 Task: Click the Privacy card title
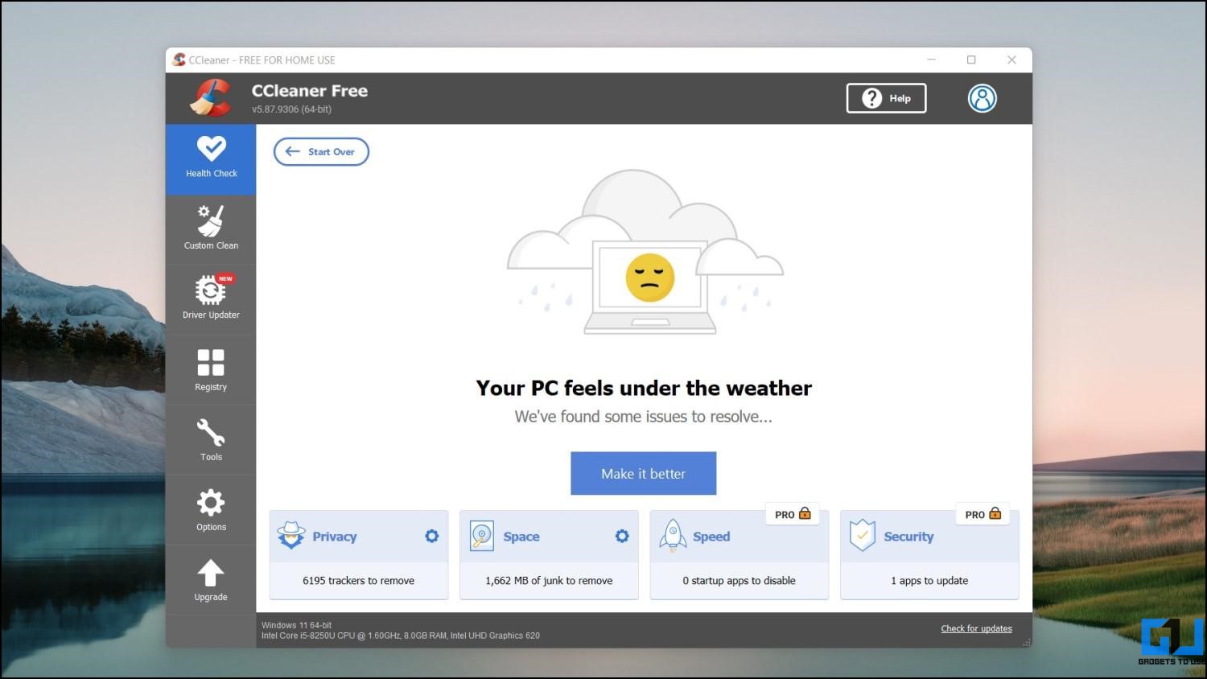click(335, 537)
